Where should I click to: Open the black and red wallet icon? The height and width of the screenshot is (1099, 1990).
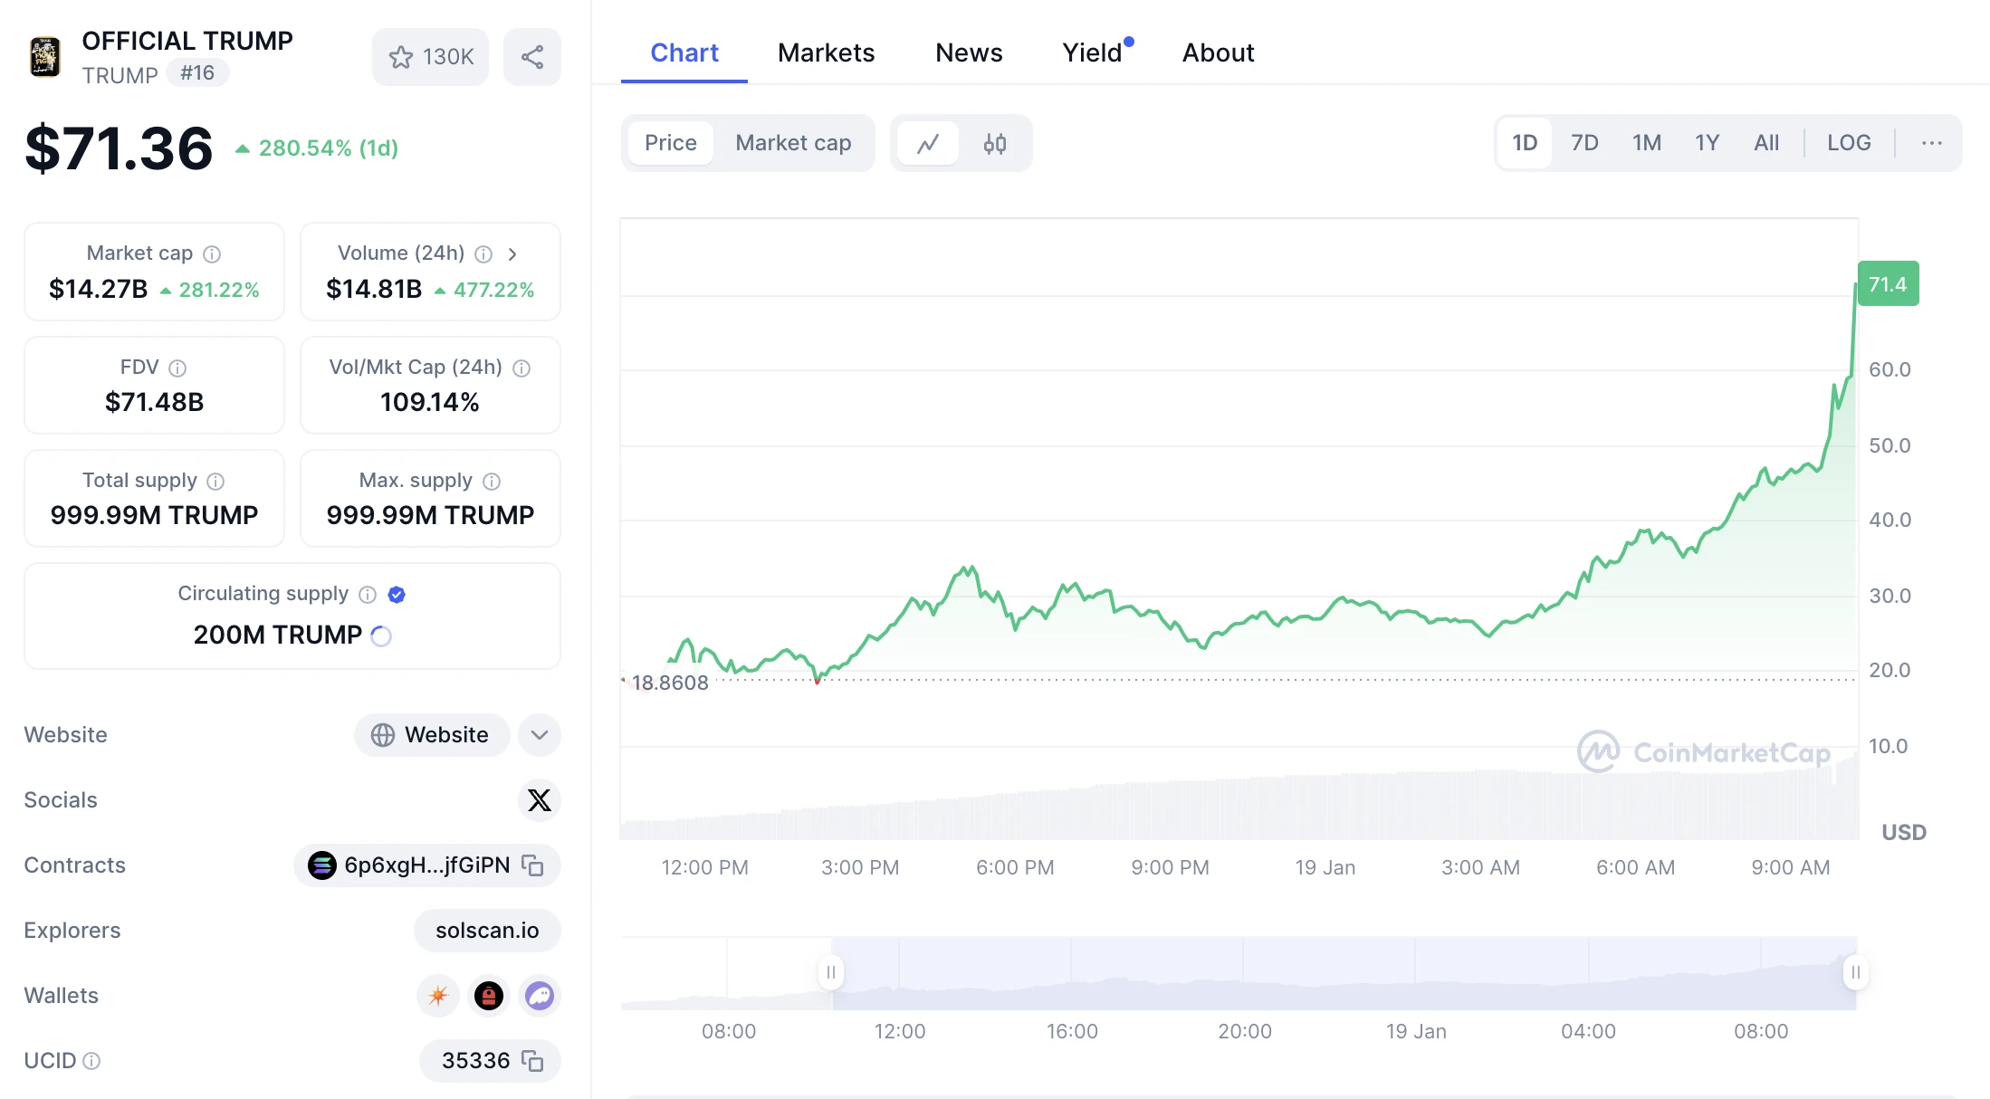point(489,996)
